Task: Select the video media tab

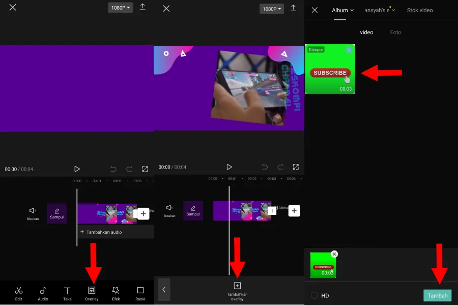Action: [x=366, y=32]
